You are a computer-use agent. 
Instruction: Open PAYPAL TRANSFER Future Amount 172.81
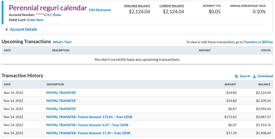tap(89, 117)
